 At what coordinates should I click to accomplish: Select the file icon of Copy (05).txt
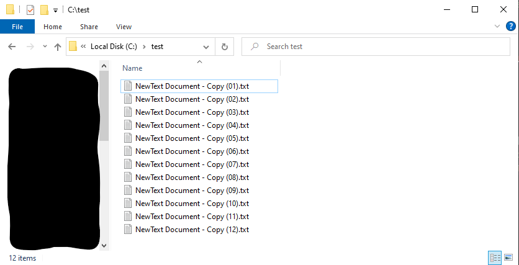(128, 138)
